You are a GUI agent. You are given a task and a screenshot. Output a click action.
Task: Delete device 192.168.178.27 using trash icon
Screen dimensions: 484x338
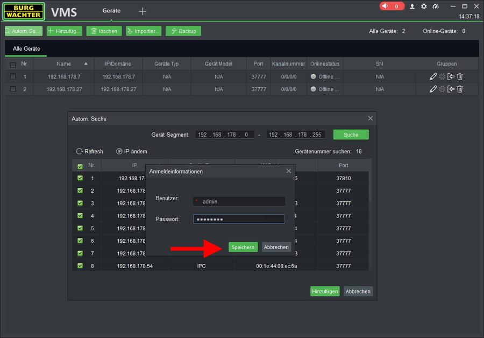460,89
